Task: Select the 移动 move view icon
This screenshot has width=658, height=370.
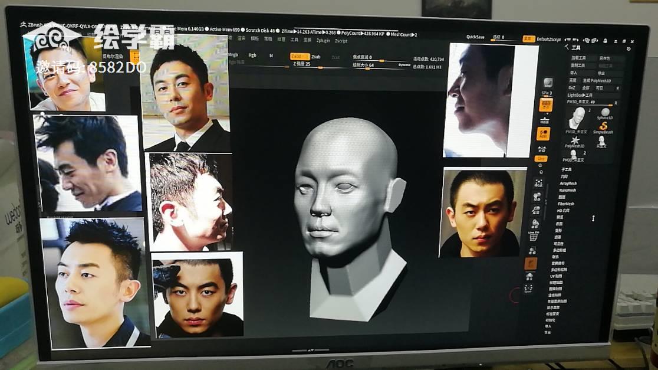Action: pyautogui.click(x=537, y=197)
